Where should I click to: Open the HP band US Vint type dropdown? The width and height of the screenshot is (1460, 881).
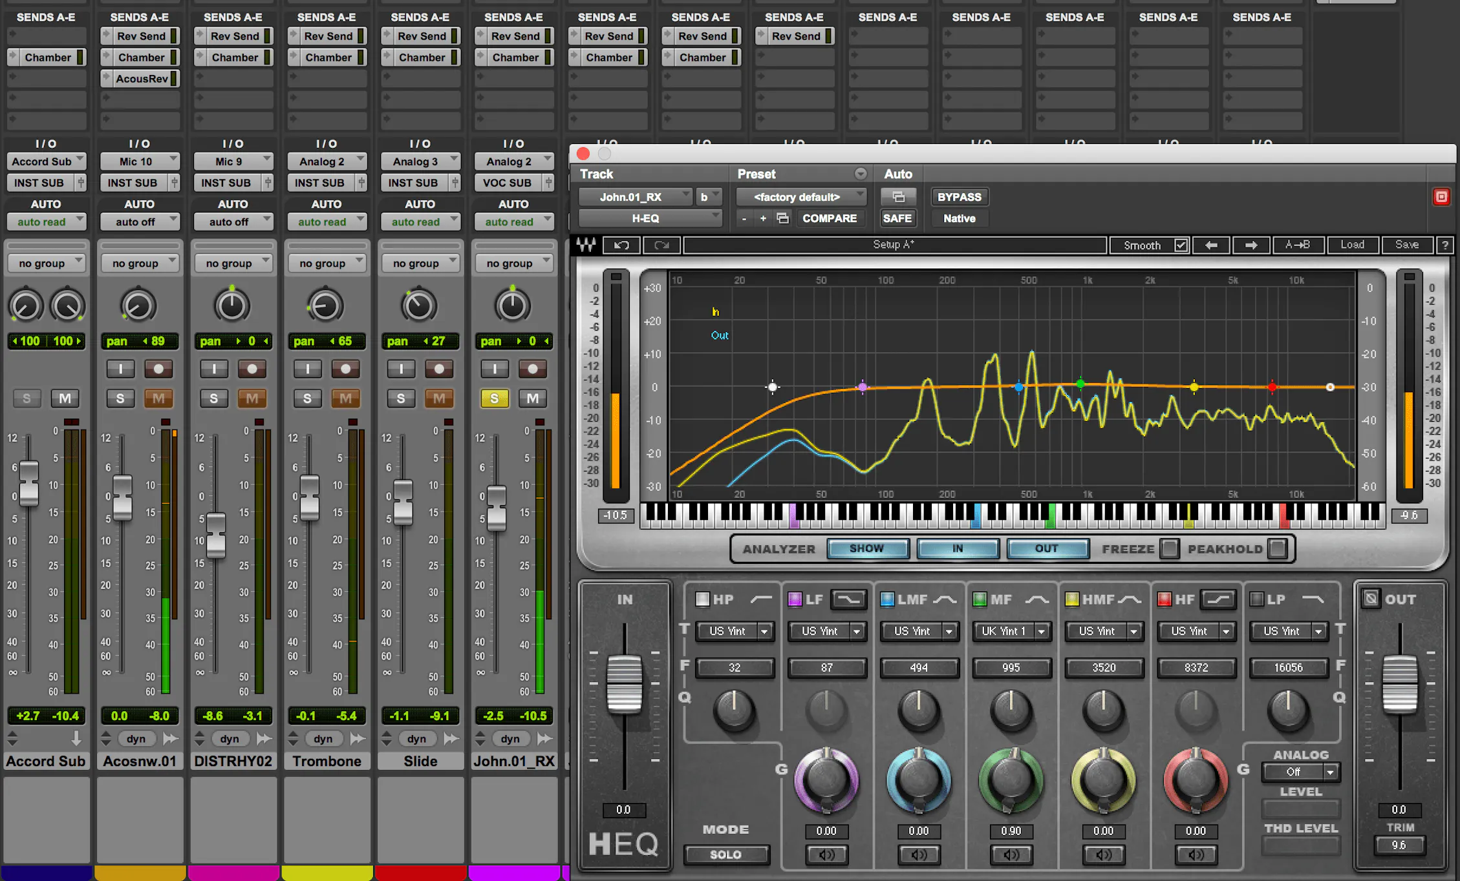[x=735, y=631]
